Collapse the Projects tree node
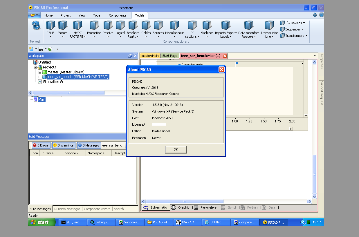The height and width of the screenshot is (237, 359). click(x=35, y=67)
